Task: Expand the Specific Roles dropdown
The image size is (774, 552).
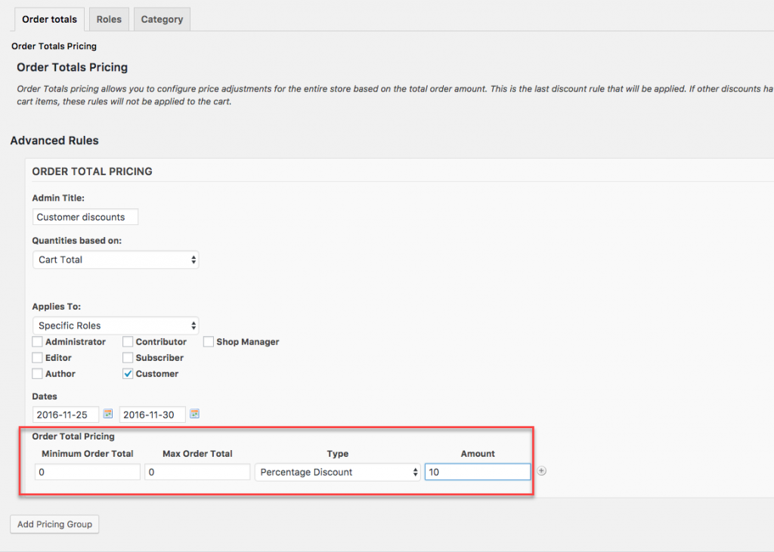Action: [x=116, y=325]
